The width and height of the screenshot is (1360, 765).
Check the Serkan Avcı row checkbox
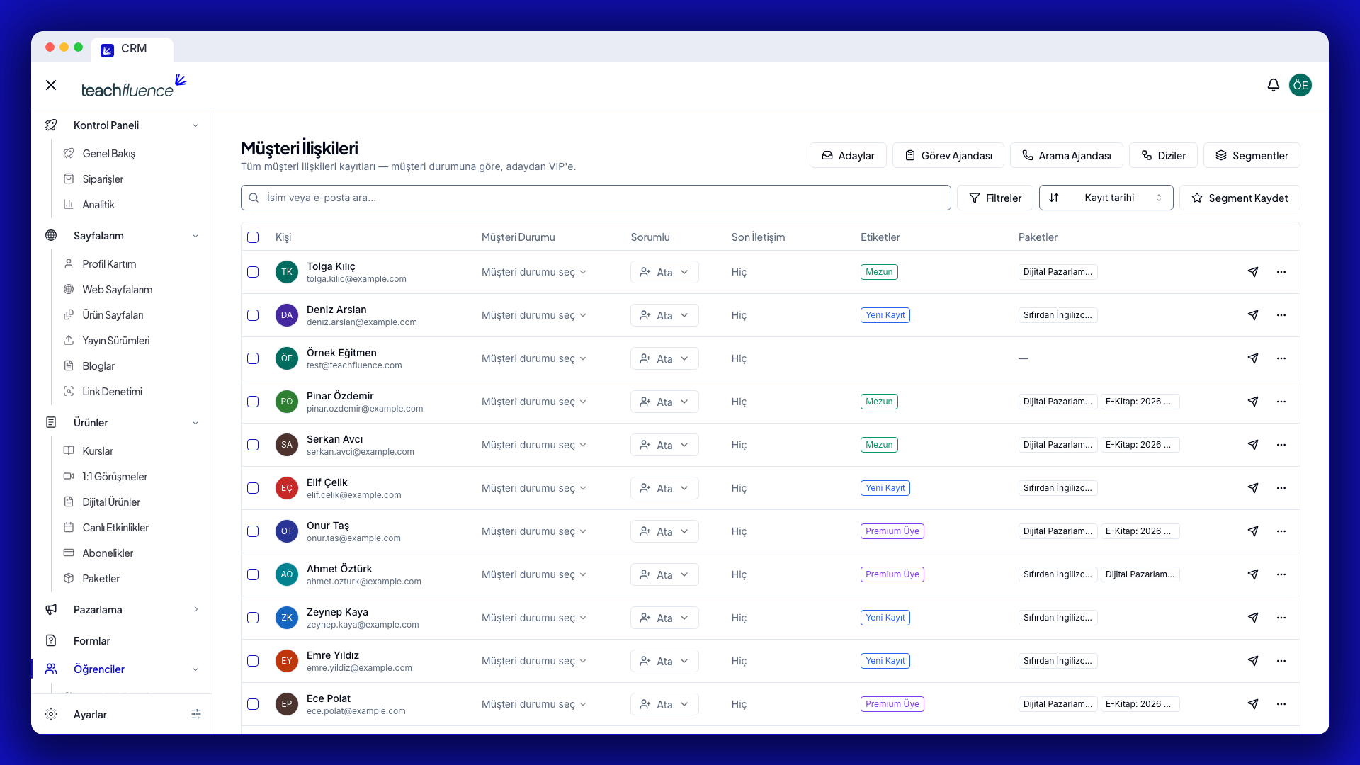[253, 445]
